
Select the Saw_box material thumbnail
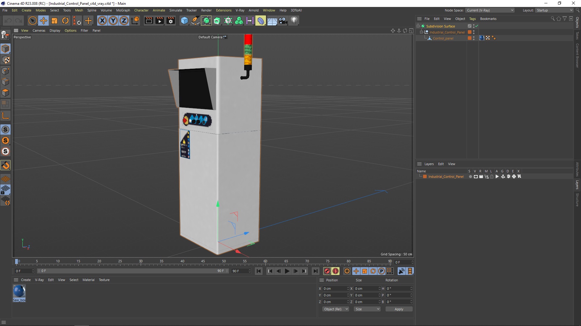click(19, 291)
